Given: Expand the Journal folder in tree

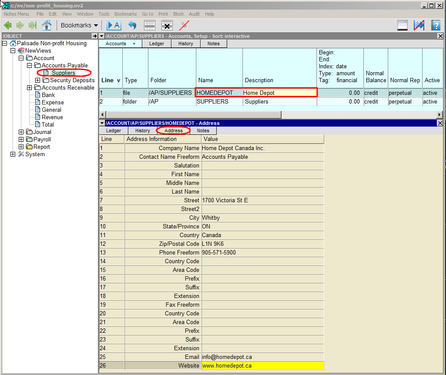Looking at the screenshot, I should 21,132.
